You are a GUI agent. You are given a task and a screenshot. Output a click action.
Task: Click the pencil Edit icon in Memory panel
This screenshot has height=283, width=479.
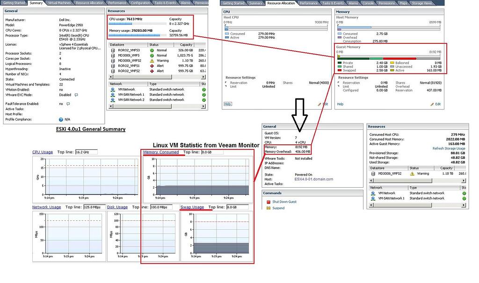[432, 104]
